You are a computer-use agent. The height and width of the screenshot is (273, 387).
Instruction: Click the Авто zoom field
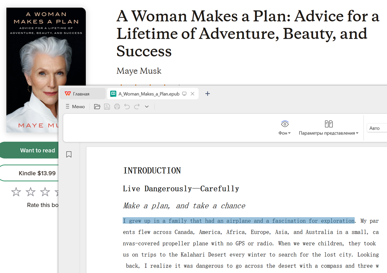(x=377, y=128)
